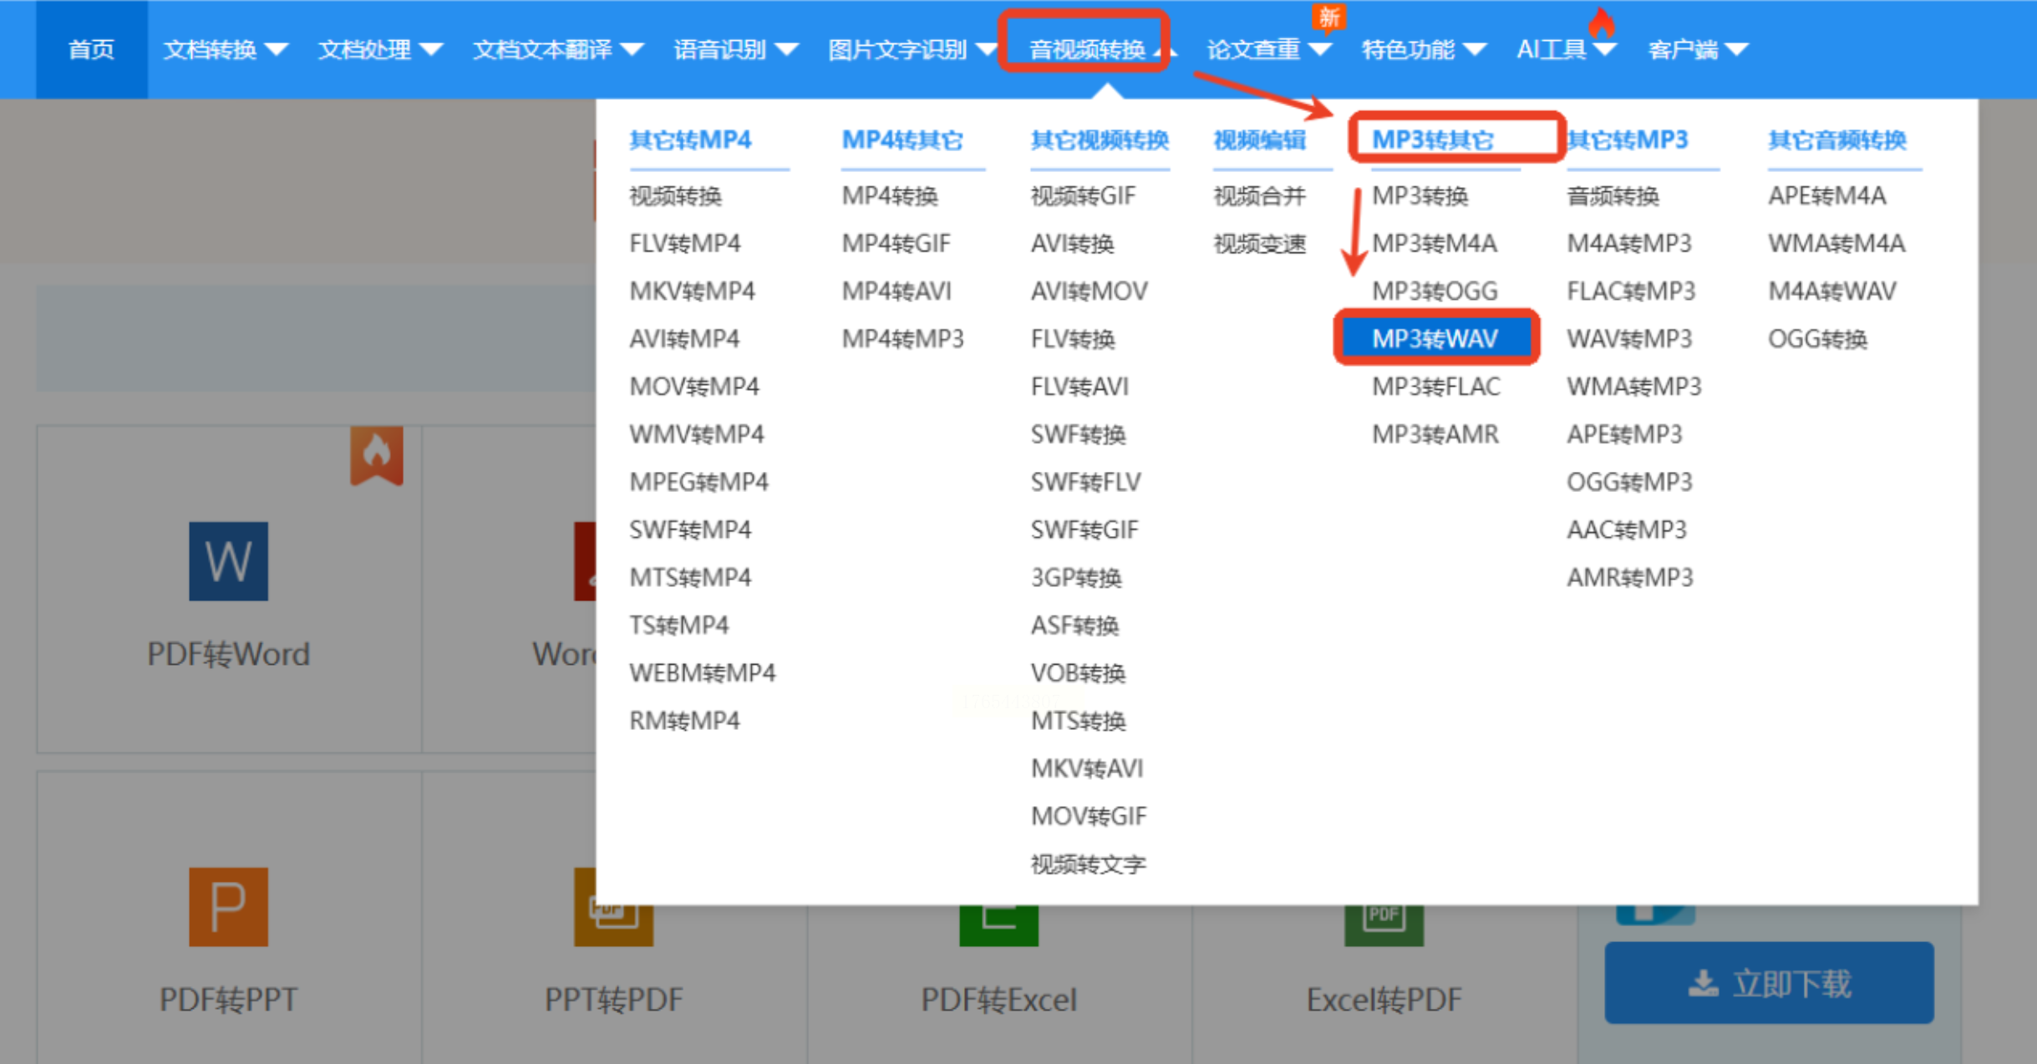Open the 语音识别 dropdown arrow
Image resolution: width=2037 pixels, height=1064 pixels.
click(786, 50)
